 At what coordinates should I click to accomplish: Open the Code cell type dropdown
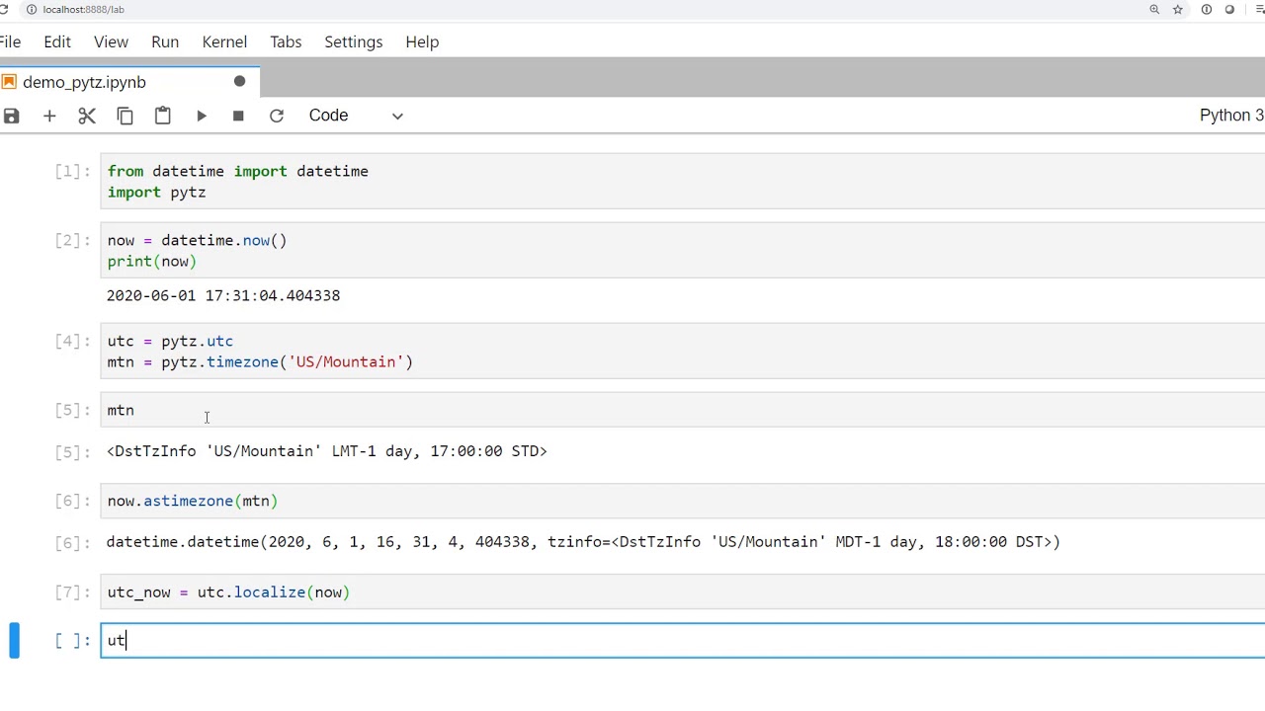[x=356, y=116]
